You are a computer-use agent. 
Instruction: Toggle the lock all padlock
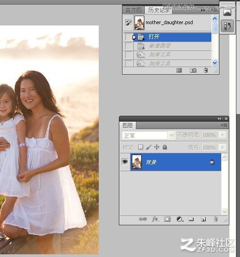point(165,147)
